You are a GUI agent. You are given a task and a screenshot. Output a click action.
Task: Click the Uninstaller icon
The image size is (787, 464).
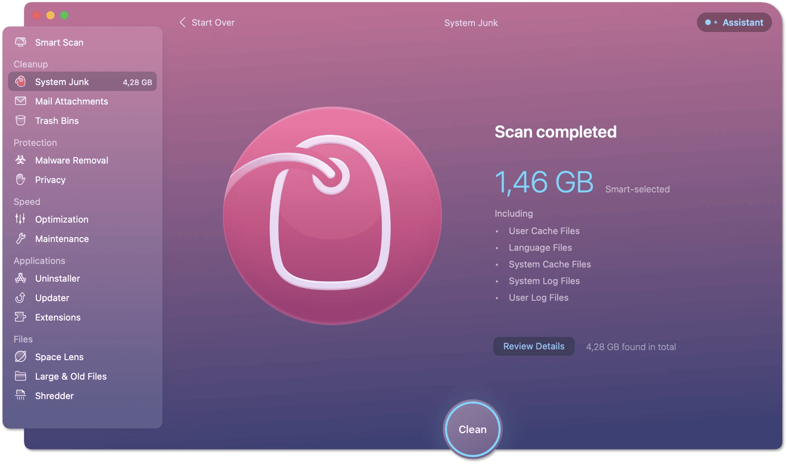(20, 278)
